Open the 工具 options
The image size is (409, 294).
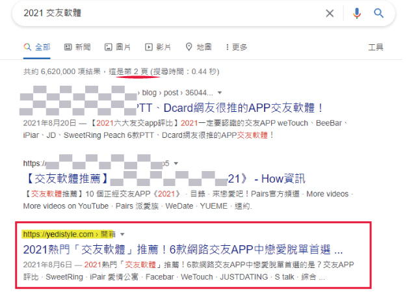376,47
